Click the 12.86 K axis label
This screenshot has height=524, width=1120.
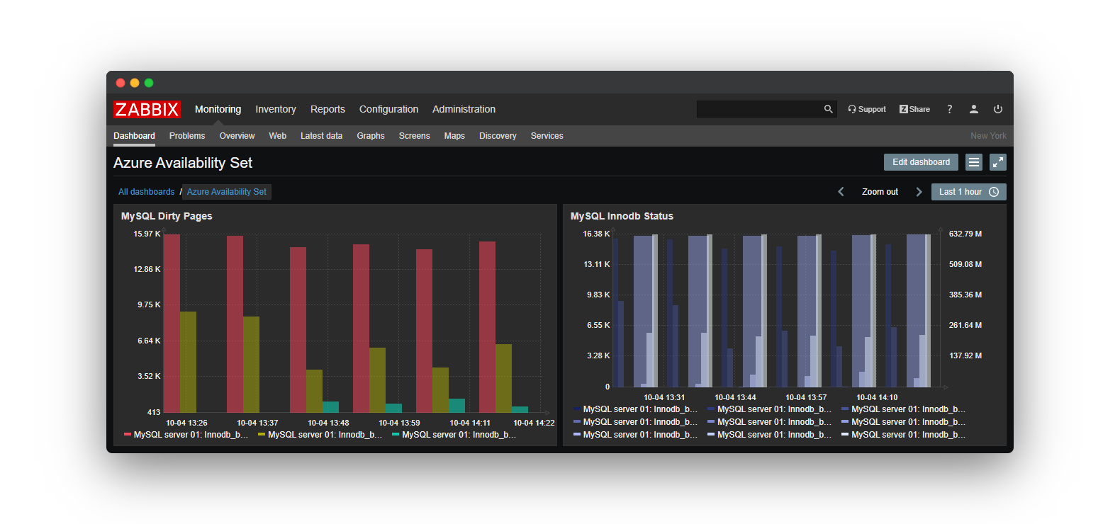147,269
